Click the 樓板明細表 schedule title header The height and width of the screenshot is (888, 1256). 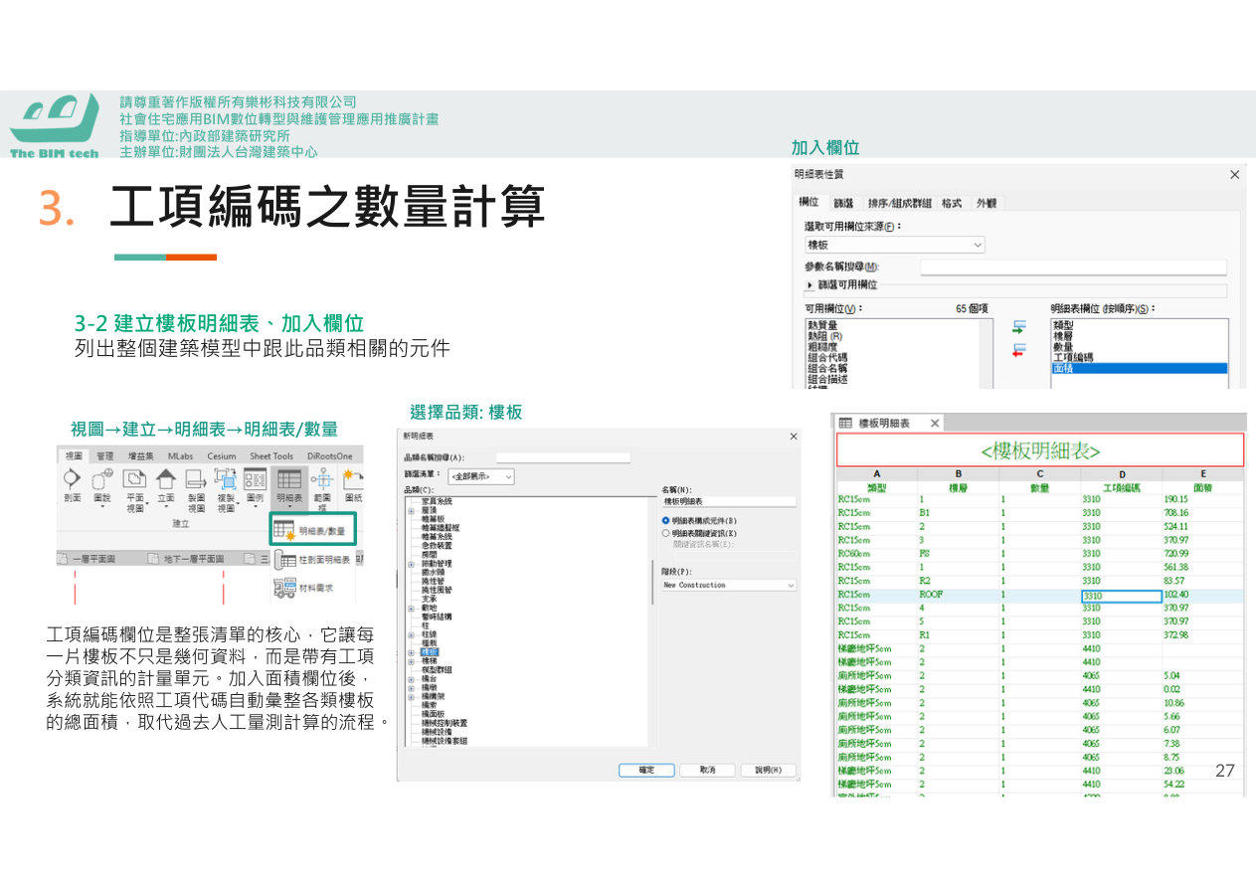click(x=1040, y=450)
